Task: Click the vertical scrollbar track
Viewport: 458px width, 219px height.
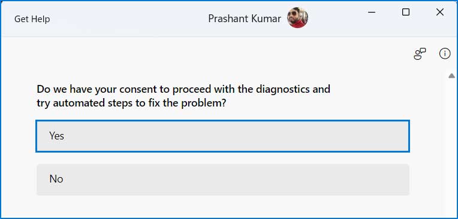Action: click(x=451, y=146)
